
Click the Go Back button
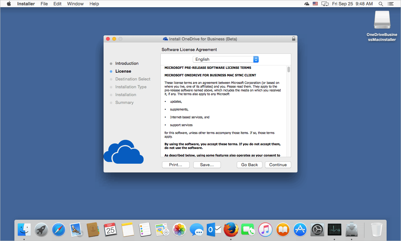click(250, 165)
